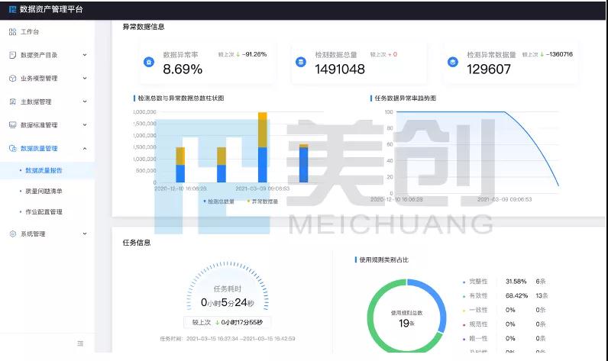This screenshot has height=361, width=608.
Task: Click the 检测数据总量 database icon
Action: tap(300, 62)
